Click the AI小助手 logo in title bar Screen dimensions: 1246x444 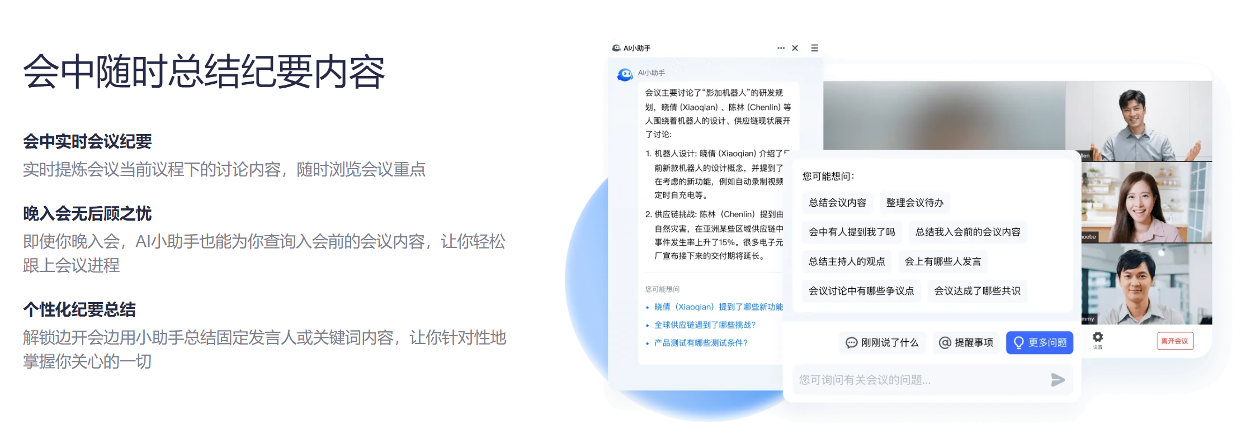click(x=616, y=48)
